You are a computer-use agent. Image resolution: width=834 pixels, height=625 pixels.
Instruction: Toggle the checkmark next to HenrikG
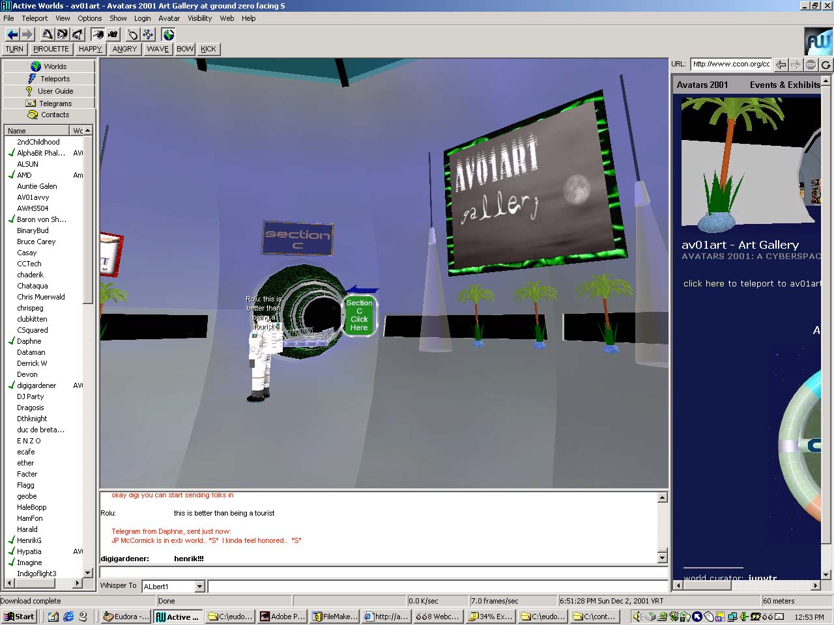pyautogui.click(x=11, y=540)
